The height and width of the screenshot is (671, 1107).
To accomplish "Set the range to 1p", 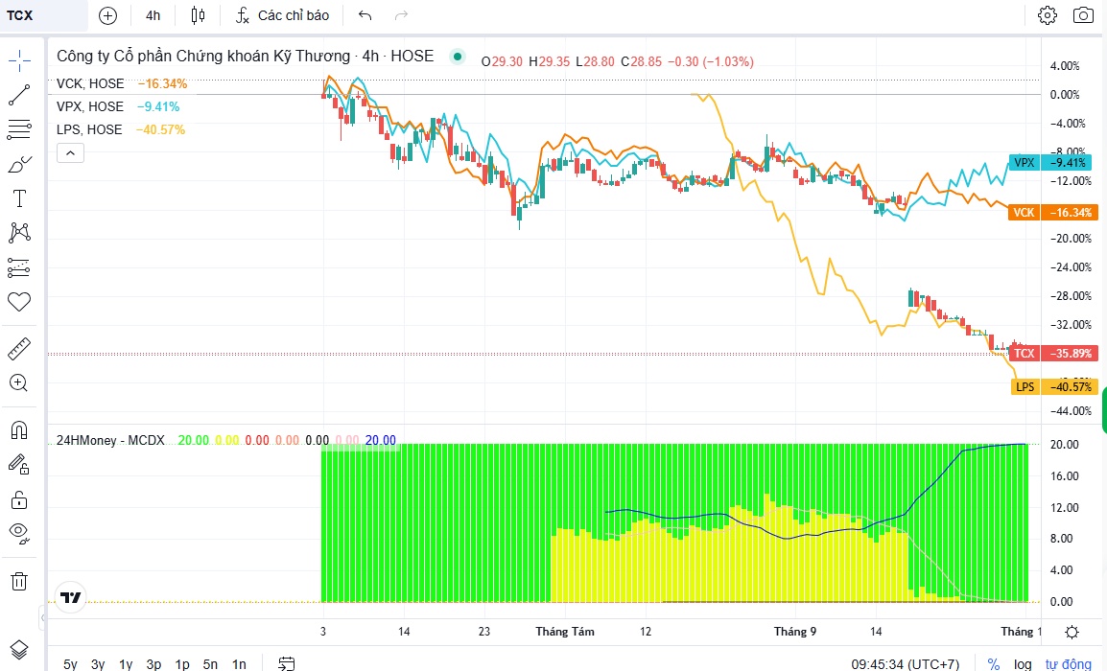I will 182,664.
